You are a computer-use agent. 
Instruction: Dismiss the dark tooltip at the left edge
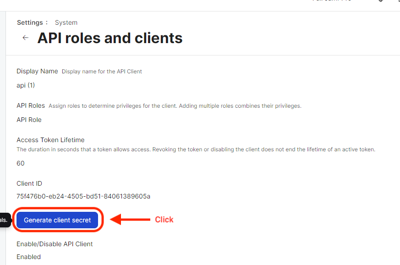pos(5,220)
